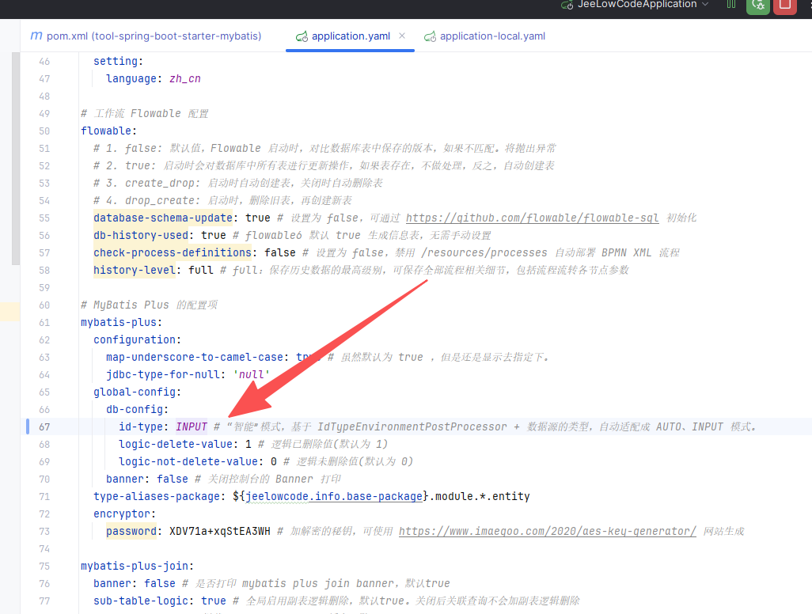Image resolution: width=812 pixels, height=614 pixels.
Task: Click the blue change marker beside line 67
Action: coord(28,426)
